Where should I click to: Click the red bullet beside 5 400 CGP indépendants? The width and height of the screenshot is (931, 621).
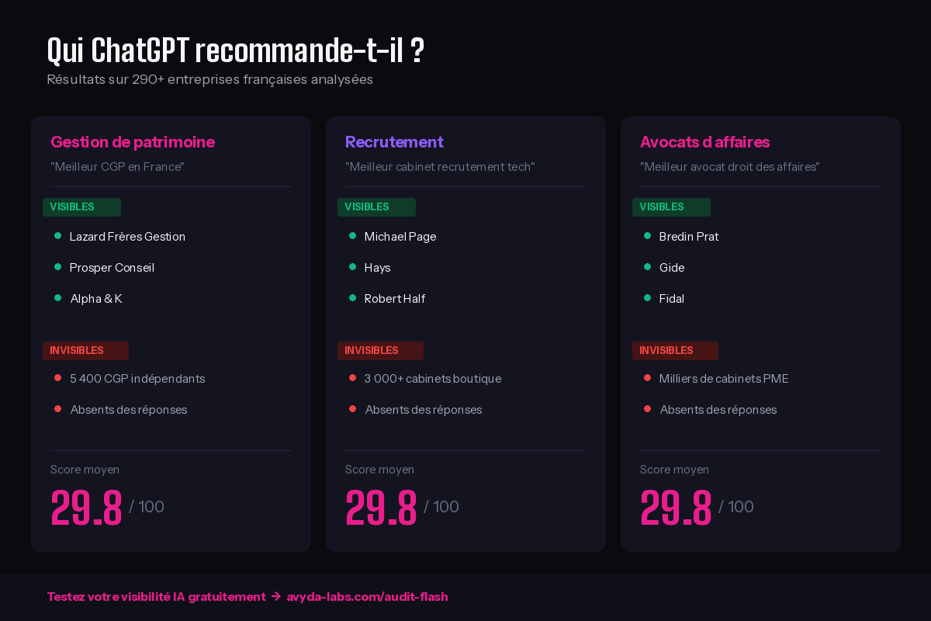pos(57,377)
